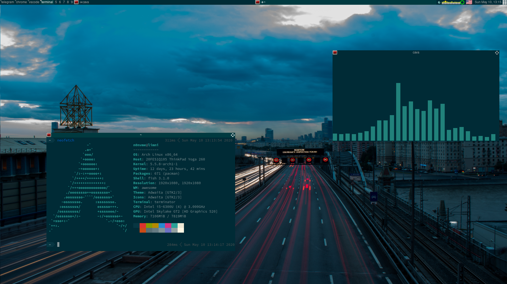Click the GPU: Intel Skylake GT2 line
Image resolution: width=507 pixels, height=284 pixels.
coord(175,212)
